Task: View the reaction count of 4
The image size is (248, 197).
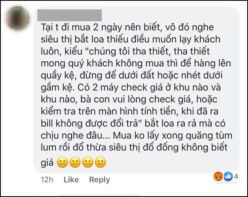Action: point(236,176)
